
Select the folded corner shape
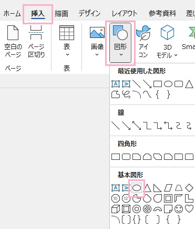pos(168,209)
